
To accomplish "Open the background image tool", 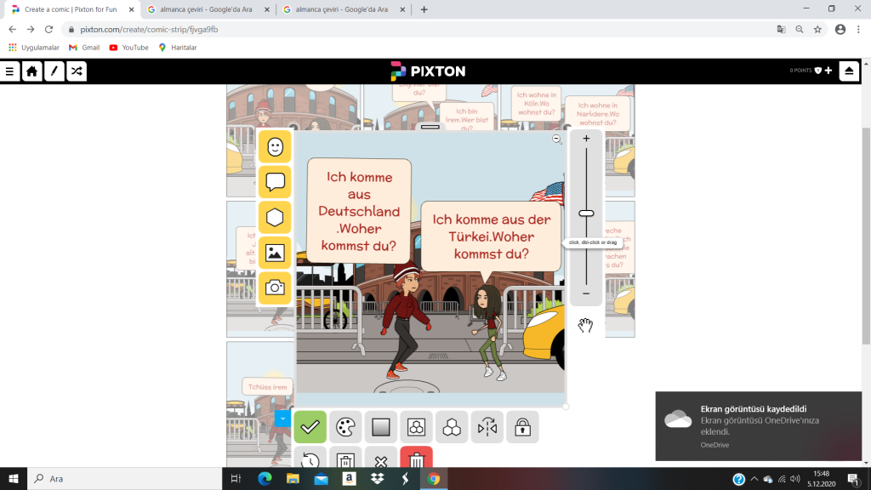I will coord(275,253).
